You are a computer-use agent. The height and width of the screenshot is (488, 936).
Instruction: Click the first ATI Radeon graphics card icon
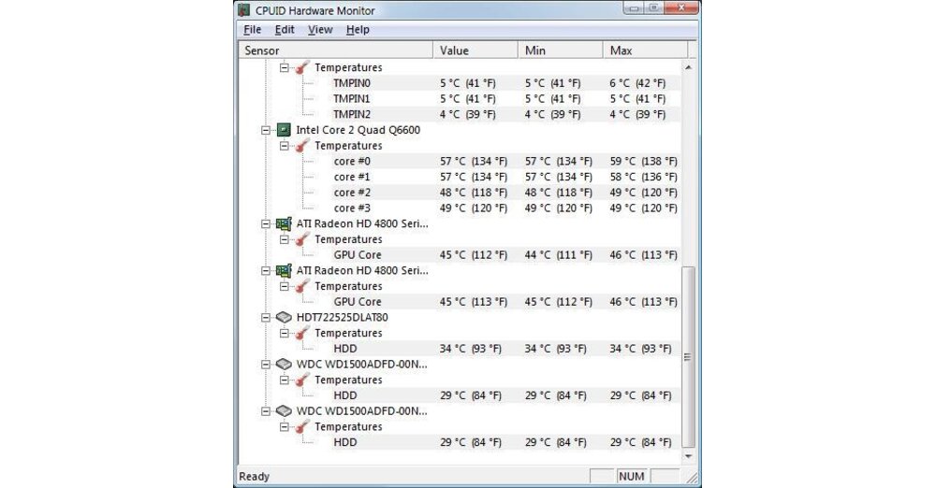click(285, 223)
